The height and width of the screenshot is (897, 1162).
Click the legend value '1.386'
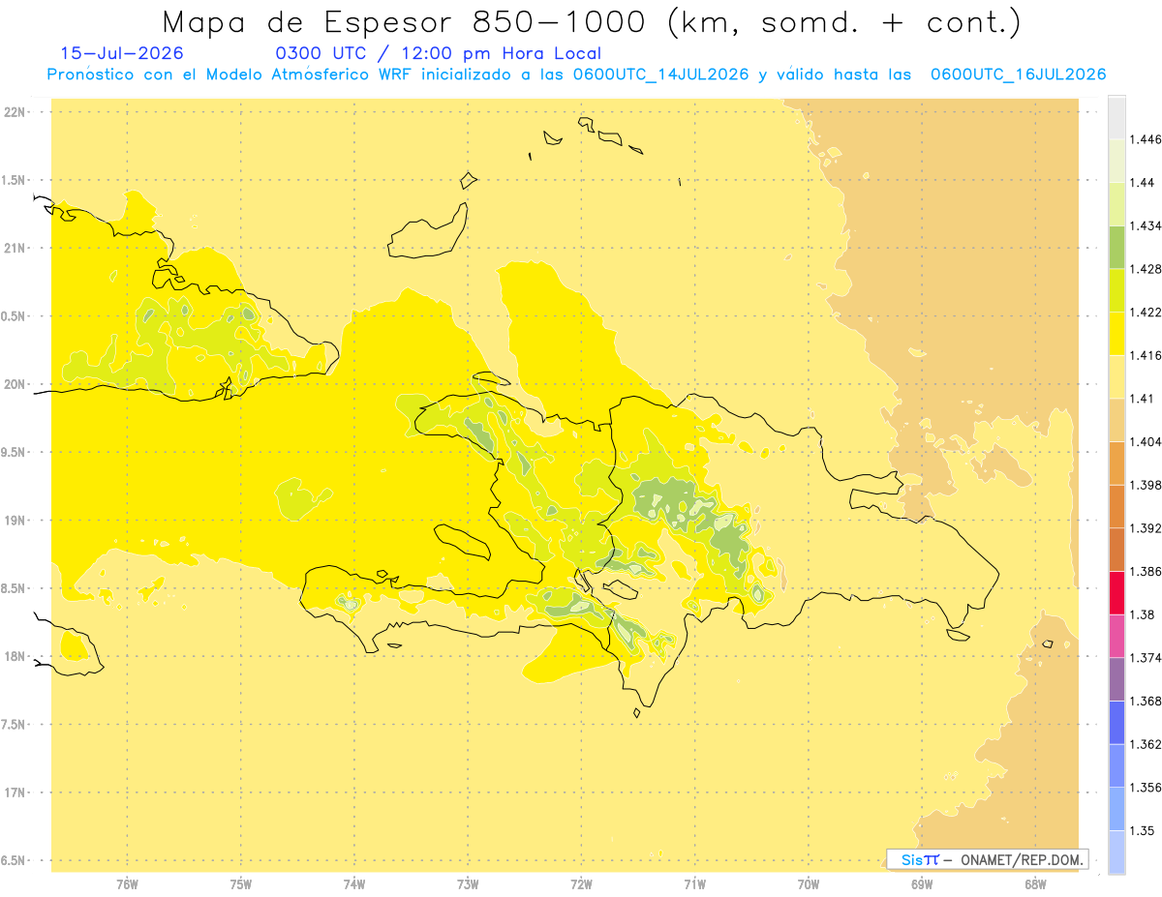pos(1145,571)
